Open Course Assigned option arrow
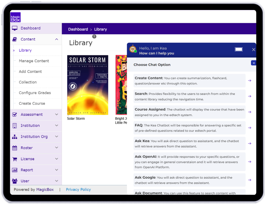The height and width of the screenshot is (205, 265). click(250, 112)
